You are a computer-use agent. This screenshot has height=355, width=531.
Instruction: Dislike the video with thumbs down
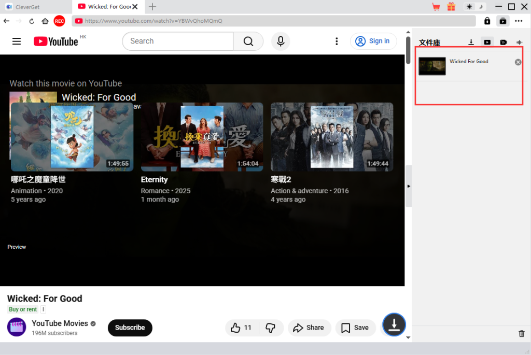coord(271,328)
